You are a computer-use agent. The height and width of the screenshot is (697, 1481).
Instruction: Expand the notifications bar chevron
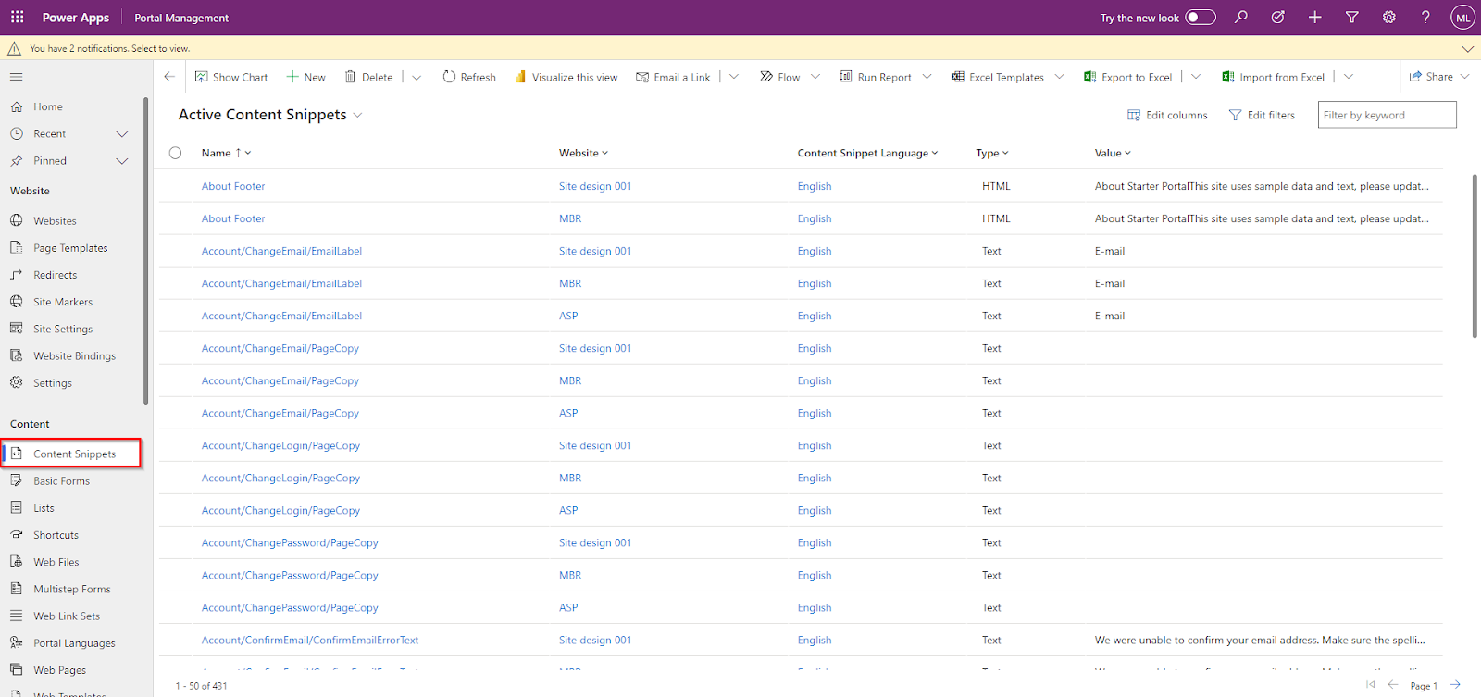(x=1467, y=48)
